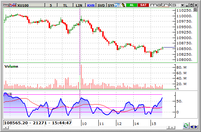
Task: Change the 5 minute period button
Action: click(x=51, y=5)
